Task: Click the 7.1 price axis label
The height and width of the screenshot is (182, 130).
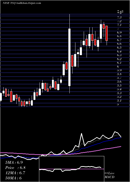Action: [x=119, y=25]
